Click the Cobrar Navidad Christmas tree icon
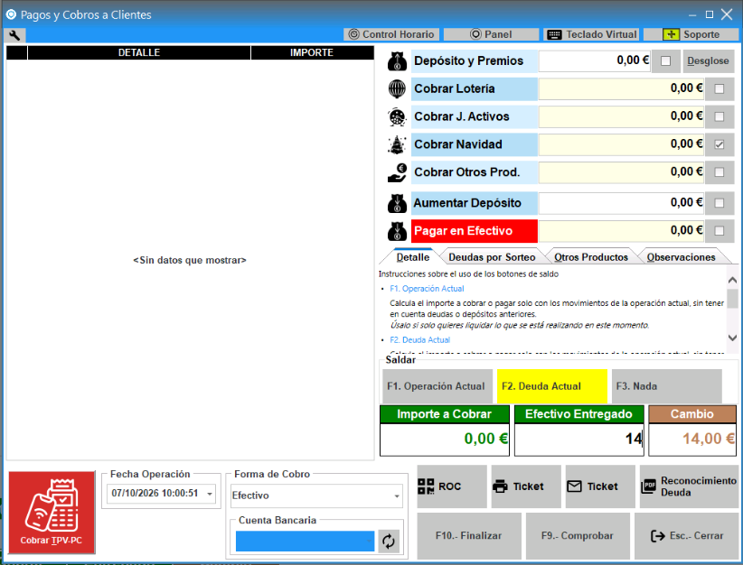The height and width of the screenshot is (565, 743). (397, 144)
